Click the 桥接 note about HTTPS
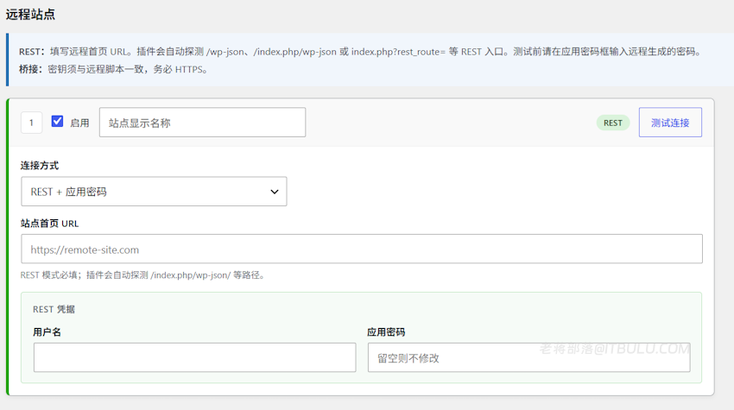The width and height of the screenshot is (734, 410). click(x=113, y=69)
